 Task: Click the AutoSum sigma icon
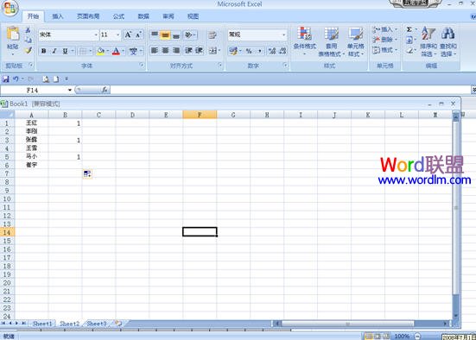pos(409,29)
